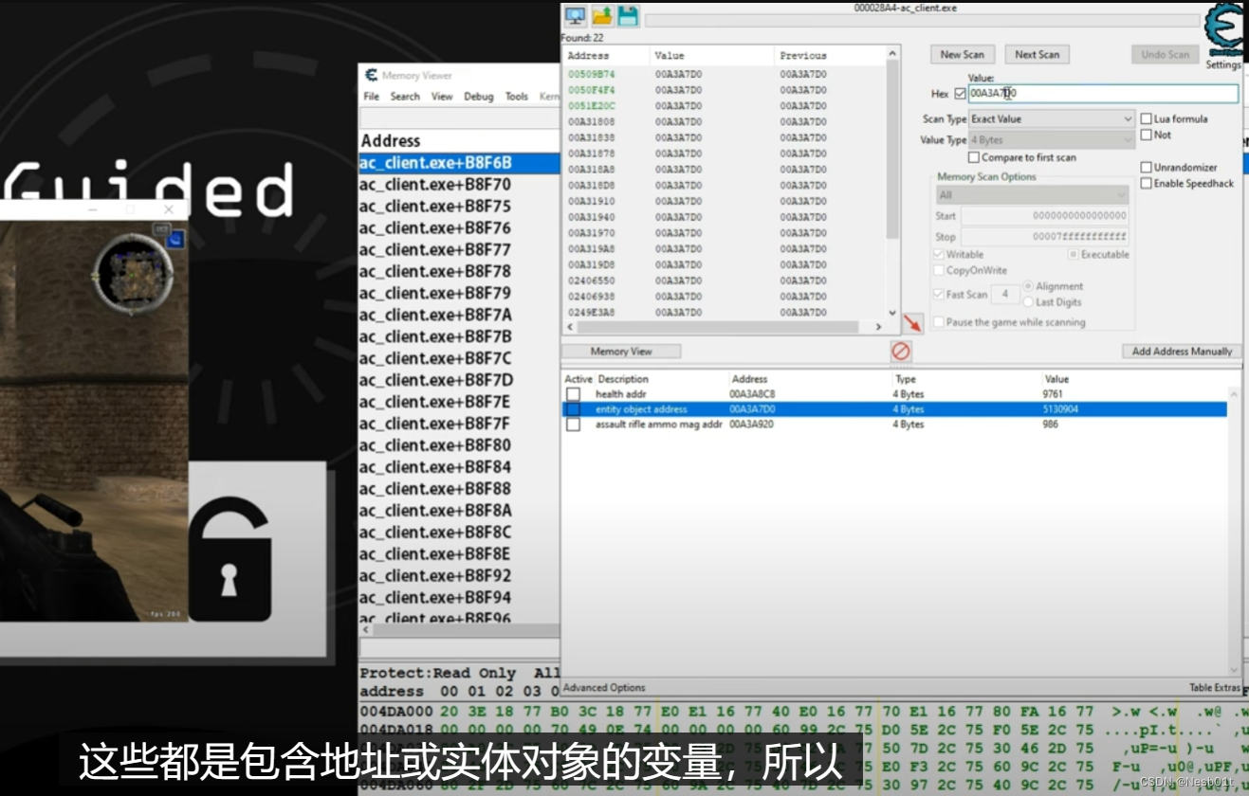Screen dimensions: 1249x796
Task: Click the scan Value input field
Action: tap(1103, 94)
